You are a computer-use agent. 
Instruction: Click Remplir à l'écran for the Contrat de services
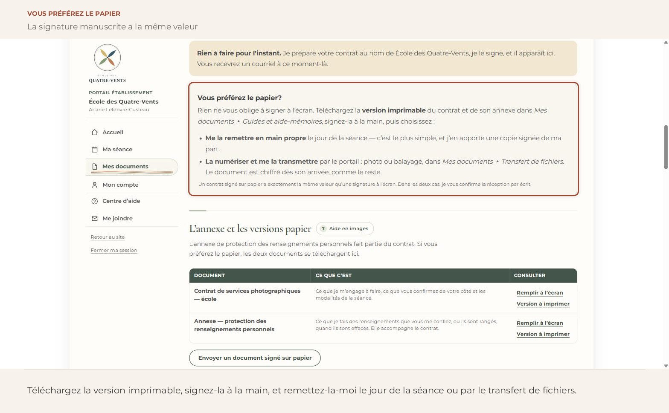[x=540, y=293]
